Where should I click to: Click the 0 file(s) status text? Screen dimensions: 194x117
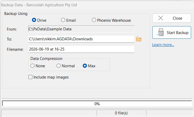(121, 113)
